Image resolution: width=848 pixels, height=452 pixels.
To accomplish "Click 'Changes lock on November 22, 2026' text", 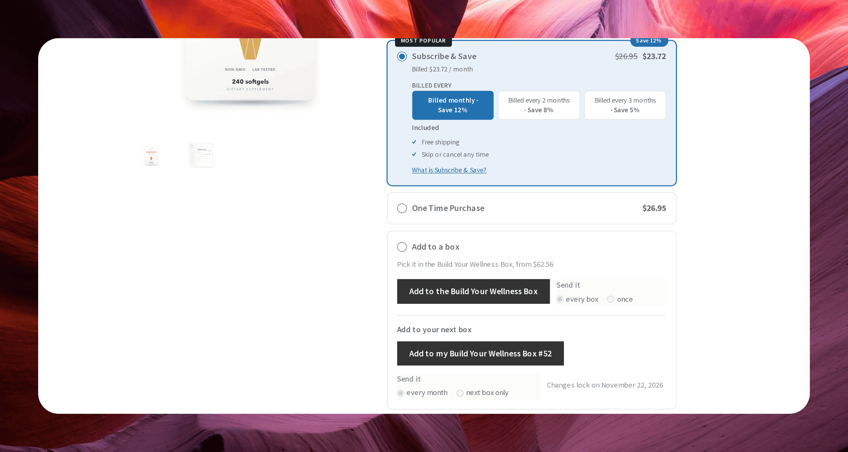I will tap(605, 385).
